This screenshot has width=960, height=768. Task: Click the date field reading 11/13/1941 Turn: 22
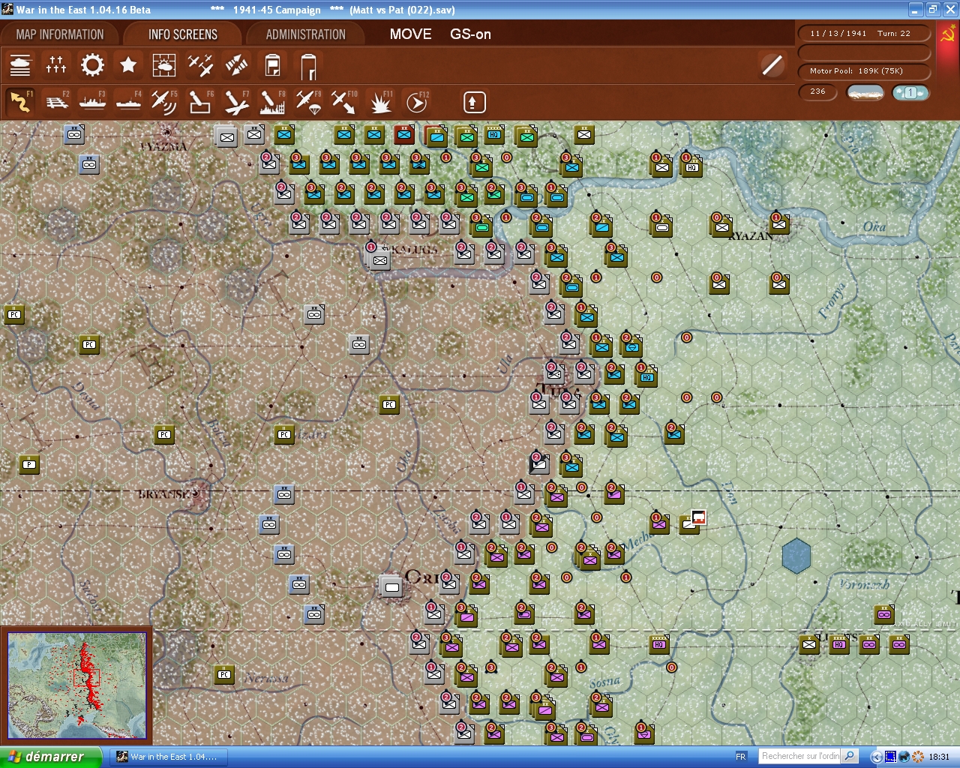(864, 34)
